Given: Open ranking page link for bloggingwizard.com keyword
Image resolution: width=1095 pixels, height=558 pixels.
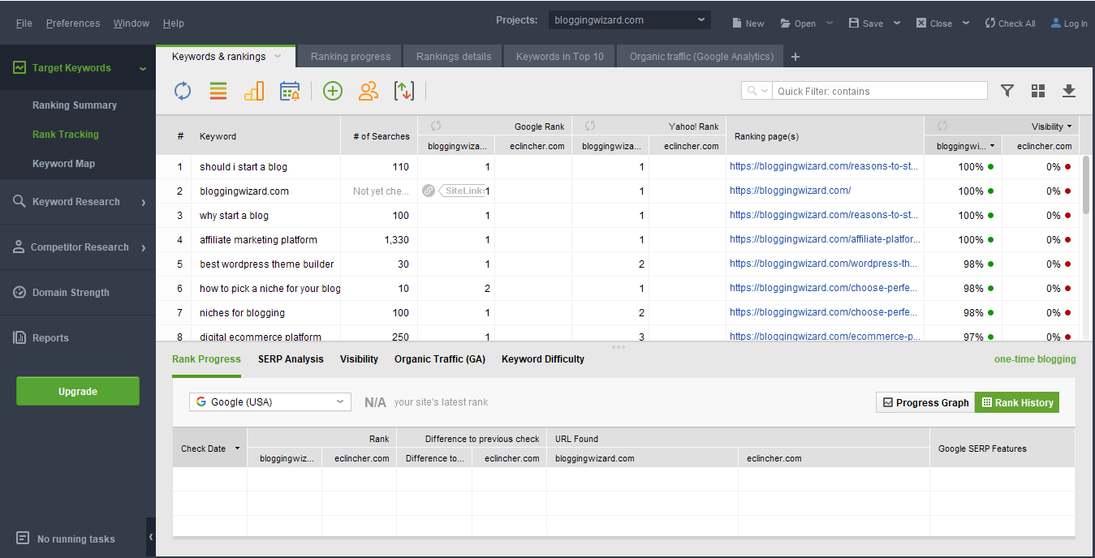Looking at the screenshot, I should point(791,191).
